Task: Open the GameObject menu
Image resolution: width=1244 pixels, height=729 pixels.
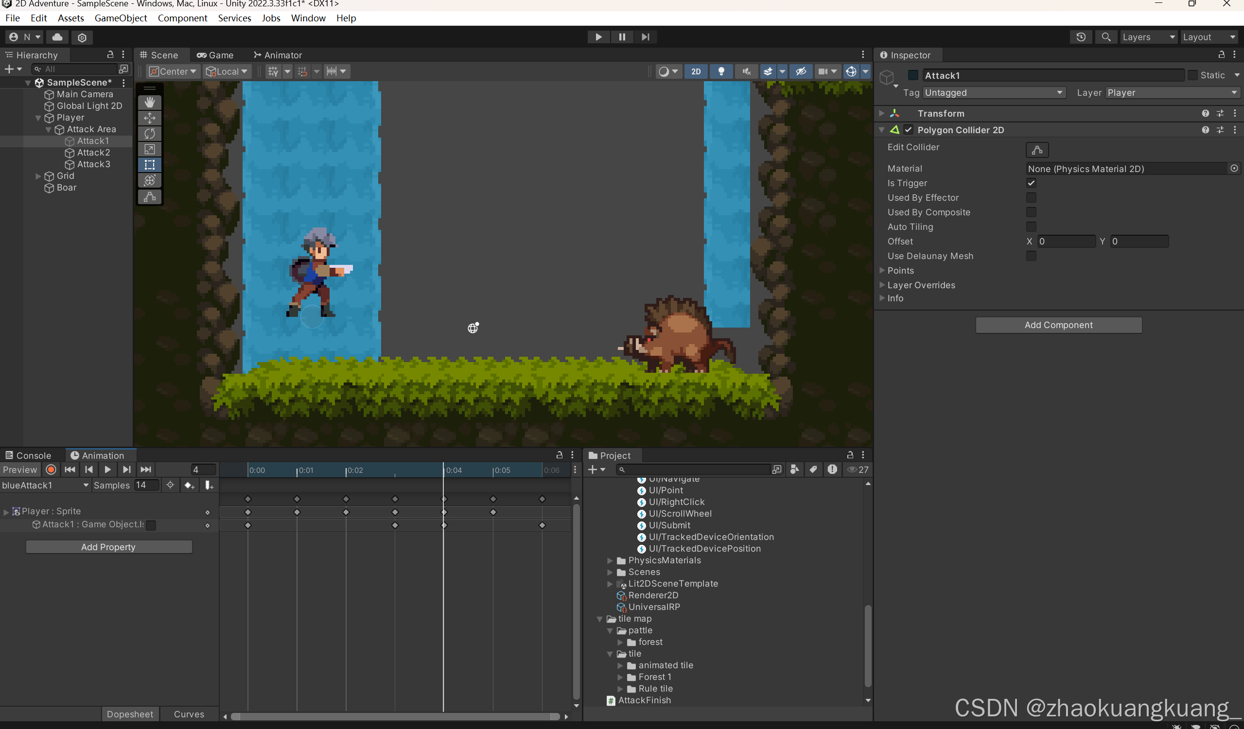Action: pyautogui.click(x=121, y=18)
